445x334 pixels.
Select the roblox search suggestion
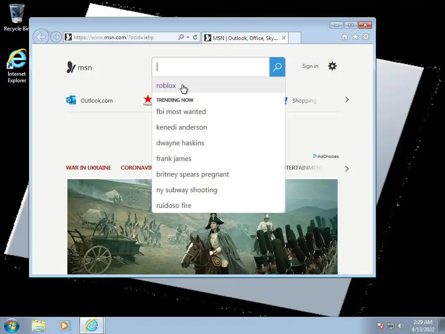click(x=219, y=85)
